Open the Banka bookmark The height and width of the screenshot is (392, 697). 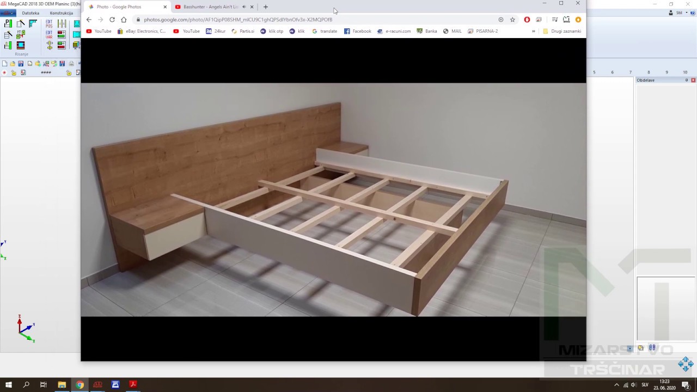[427, 32]
